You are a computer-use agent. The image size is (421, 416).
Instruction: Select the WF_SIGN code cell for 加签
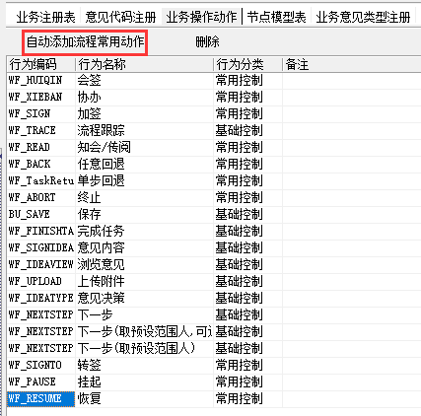40,114
